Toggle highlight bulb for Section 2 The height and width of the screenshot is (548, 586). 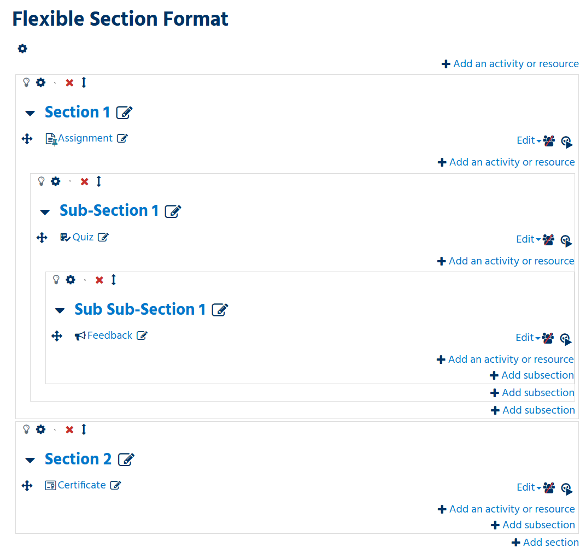pyautogui.click(x=26, y=429)
